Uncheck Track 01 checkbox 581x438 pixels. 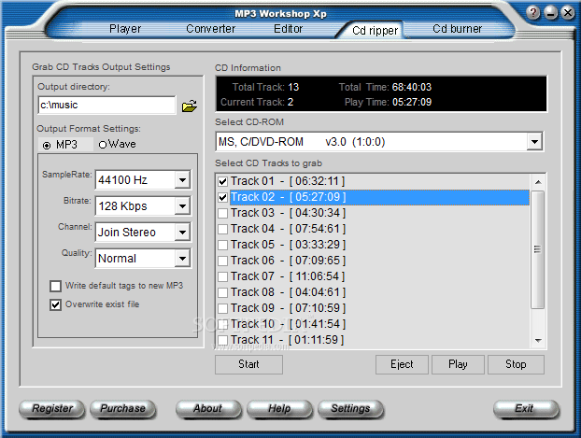click(x=222, y=181)
